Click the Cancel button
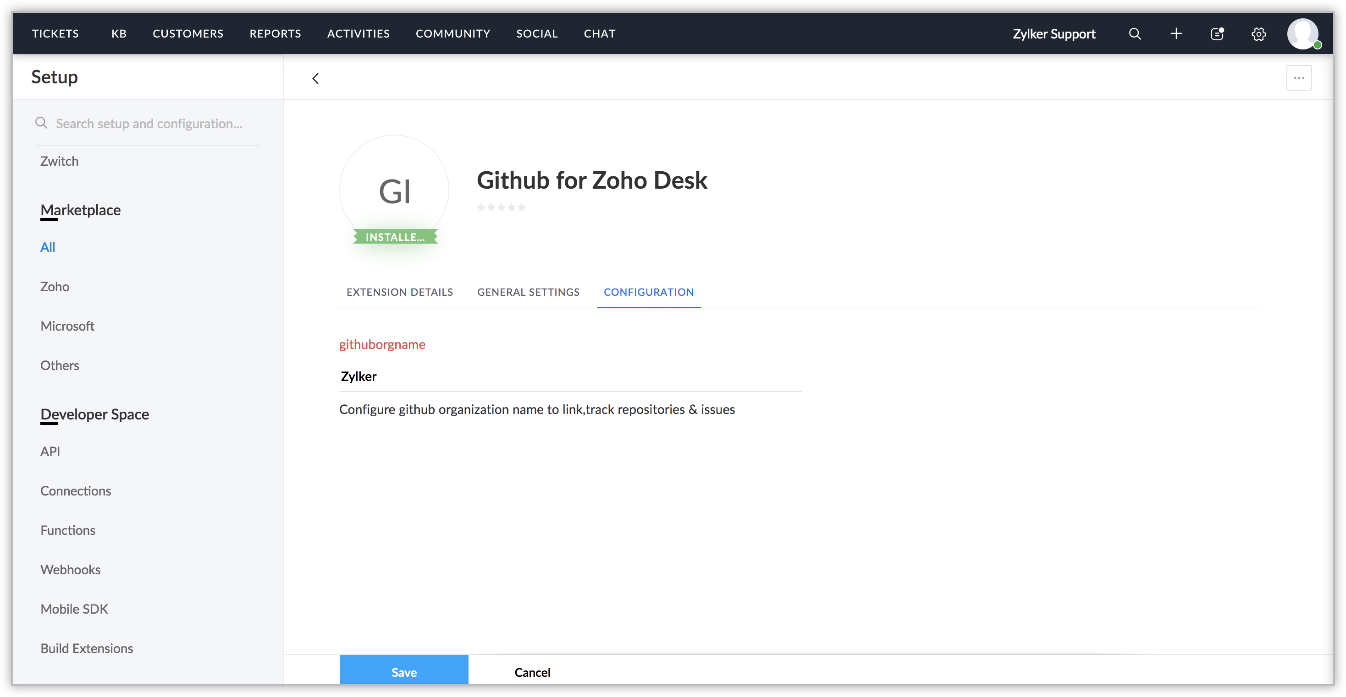The width and height of the screenshot is (1346, 697). coord(532,672)
